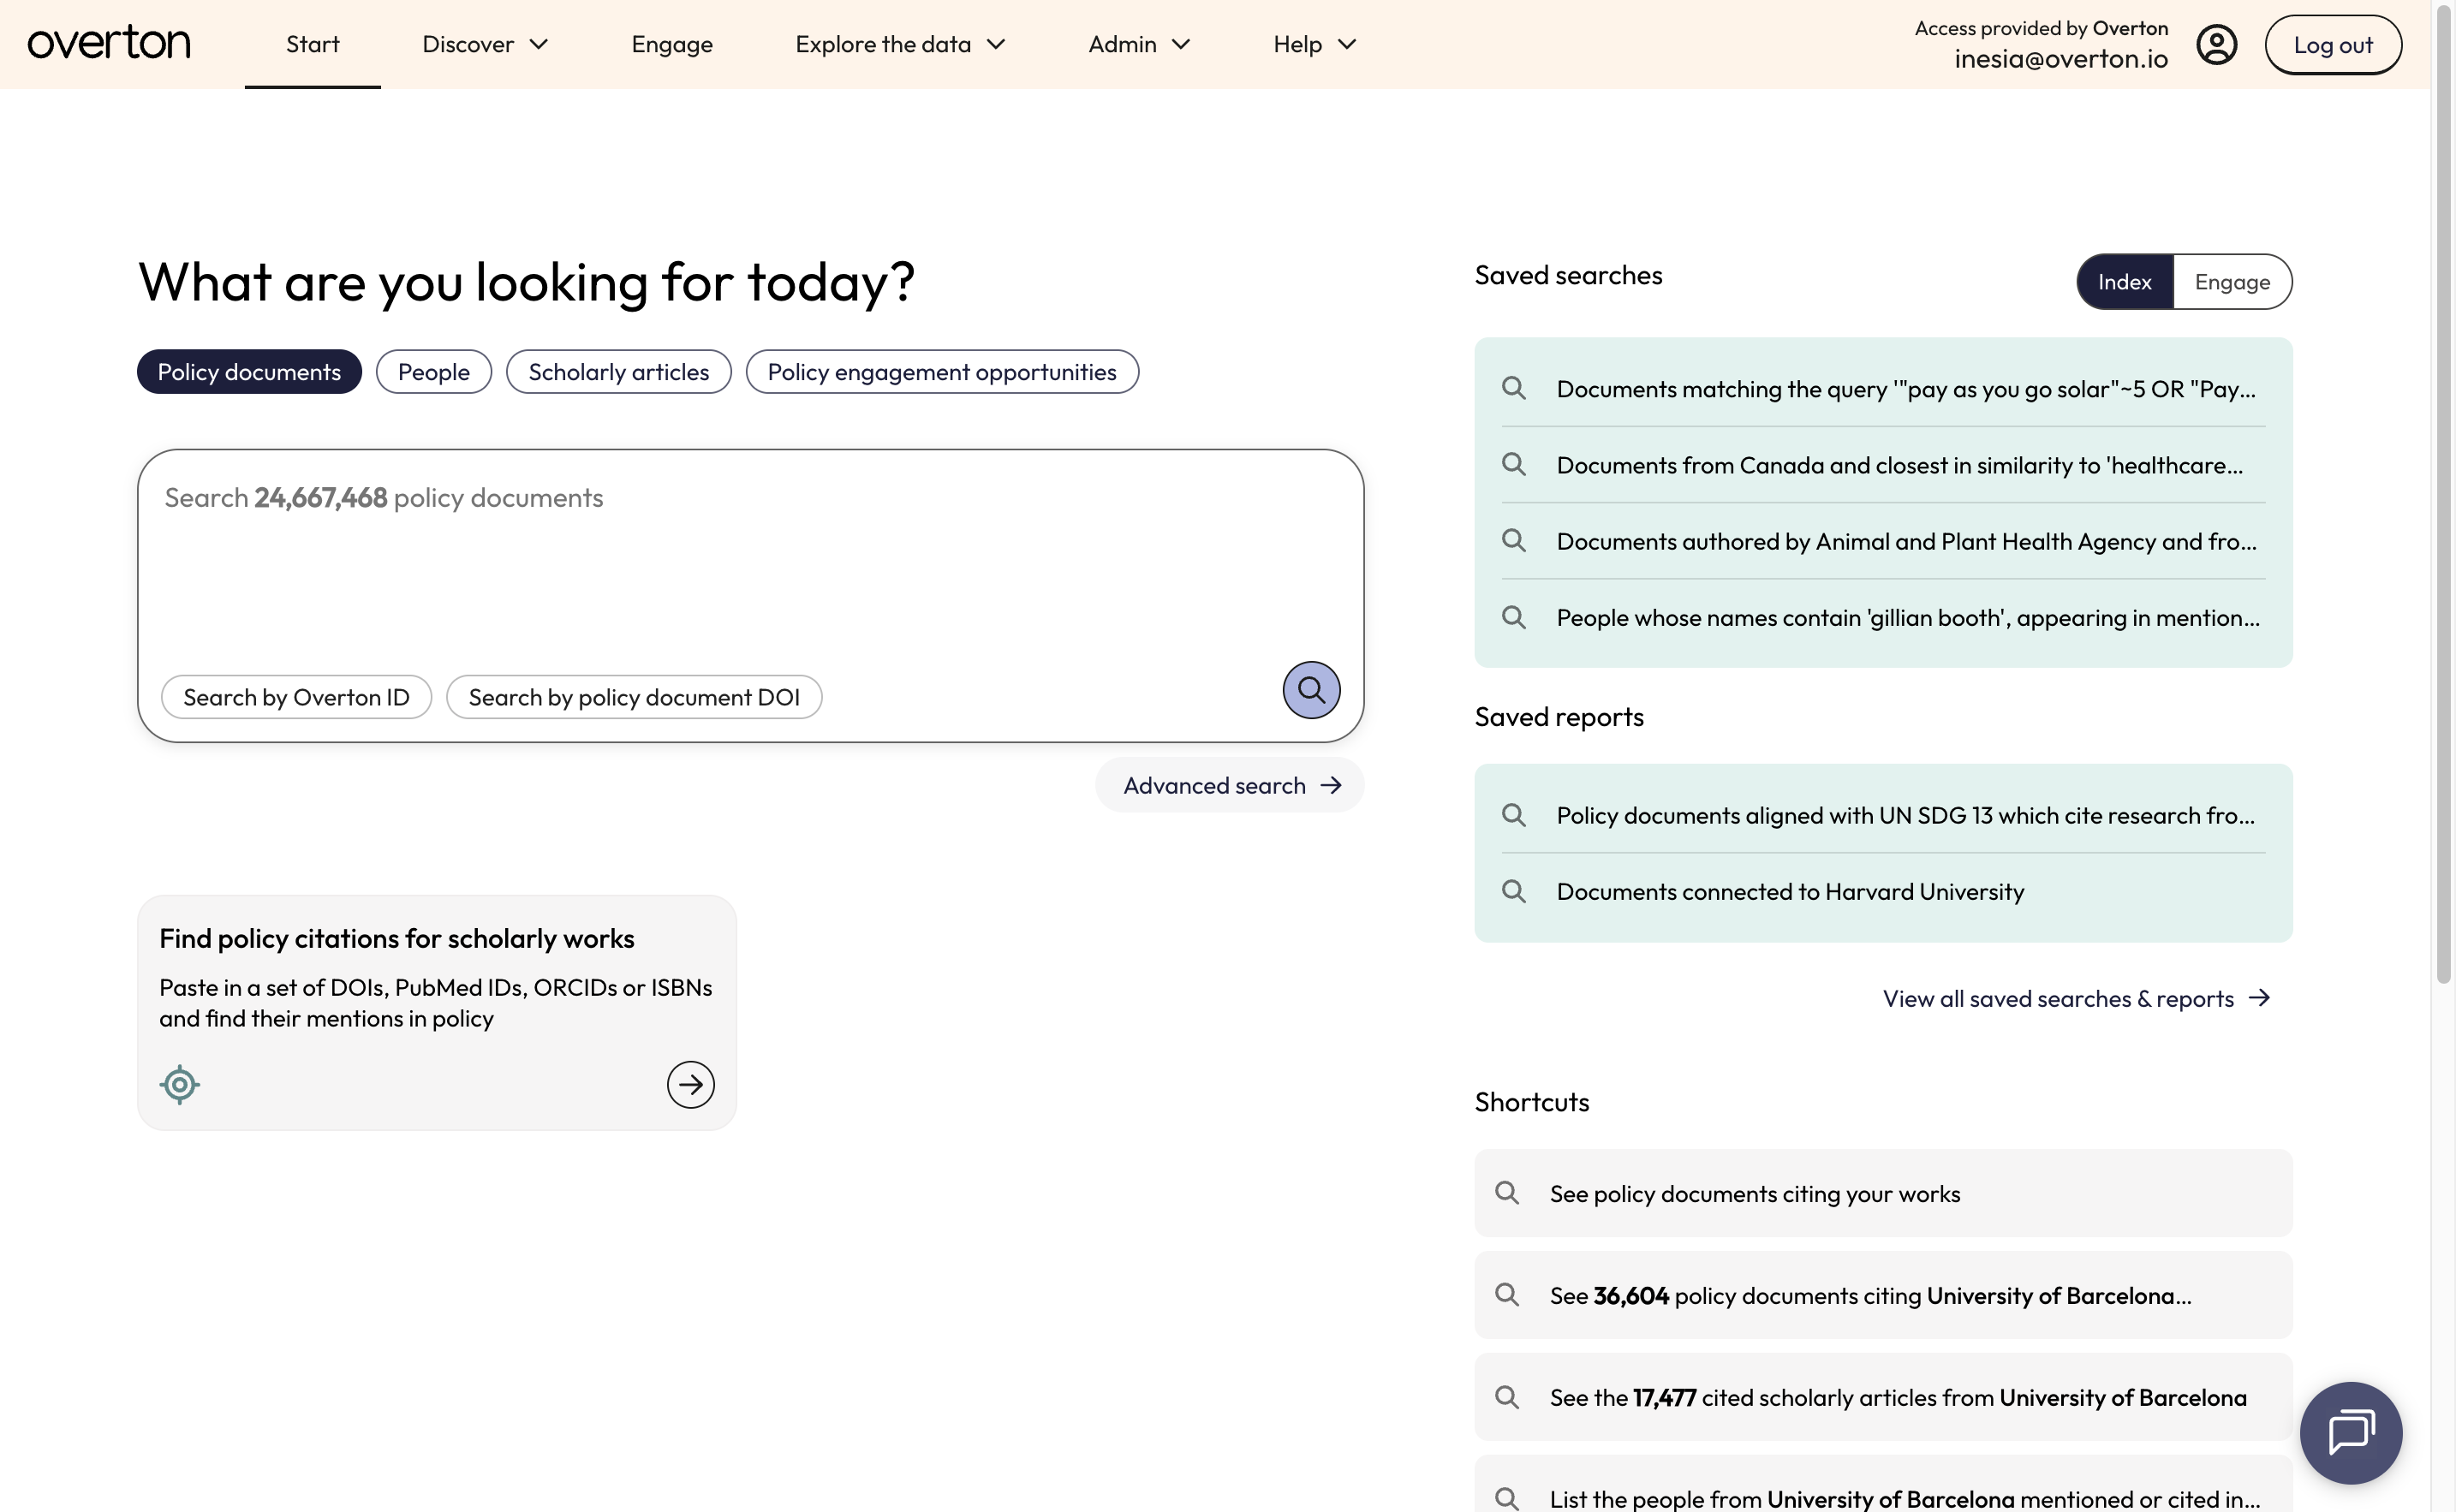The height and width of the screenshot is (1512, 2456).
Task: Select the Scholarly articles search type
Action: click(619, 372)
